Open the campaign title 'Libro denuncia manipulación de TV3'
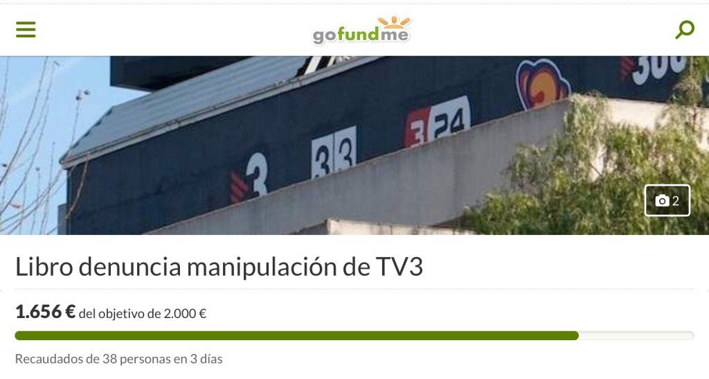The image size is (709, 379). coord(219,266)
